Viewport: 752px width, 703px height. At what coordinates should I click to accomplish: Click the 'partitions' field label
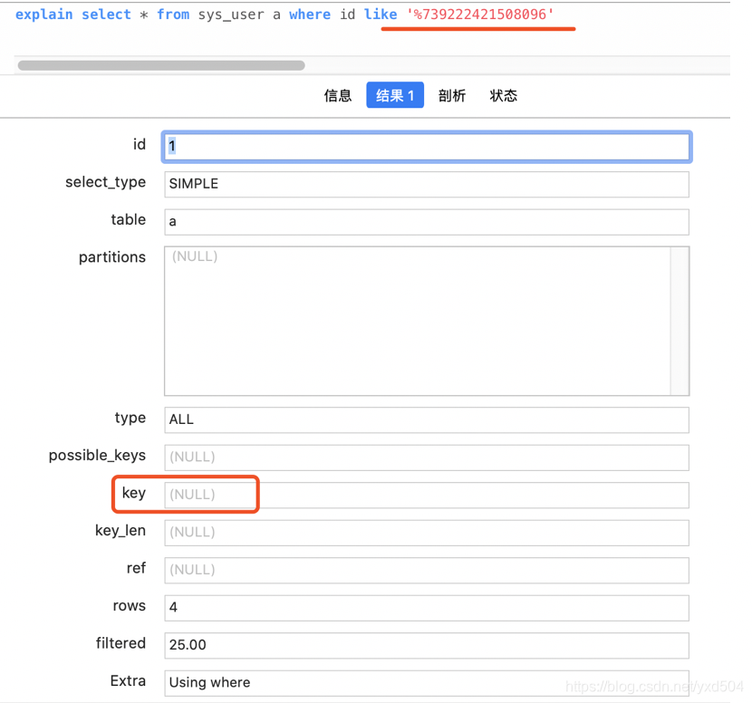(x=112, y=257)
